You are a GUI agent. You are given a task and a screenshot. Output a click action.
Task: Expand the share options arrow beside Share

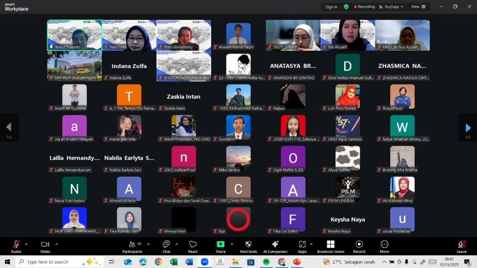click(232, 244)
